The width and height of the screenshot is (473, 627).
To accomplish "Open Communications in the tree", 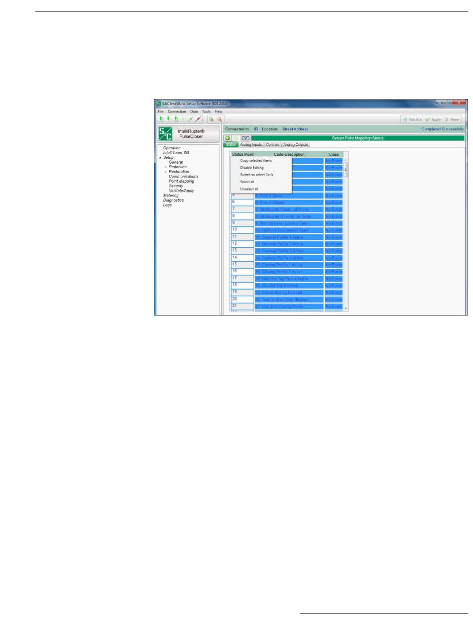I will click(x=183, y=176).
